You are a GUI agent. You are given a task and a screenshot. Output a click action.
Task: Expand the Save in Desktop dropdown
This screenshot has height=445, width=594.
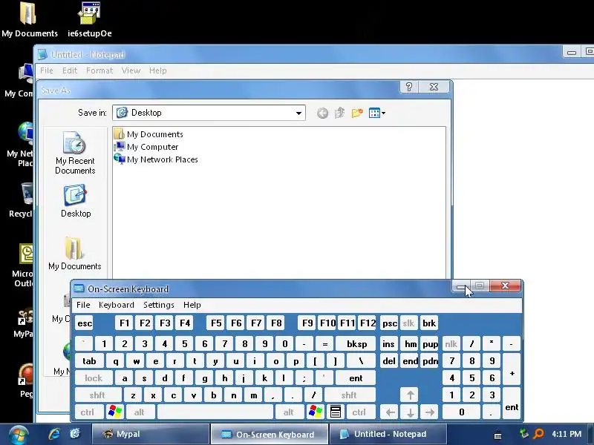click(298, 113)
